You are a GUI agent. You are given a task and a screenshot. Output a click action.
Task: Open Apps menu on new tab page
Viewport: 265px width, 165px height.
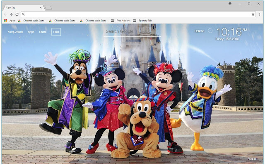click(x=31, y=32)
